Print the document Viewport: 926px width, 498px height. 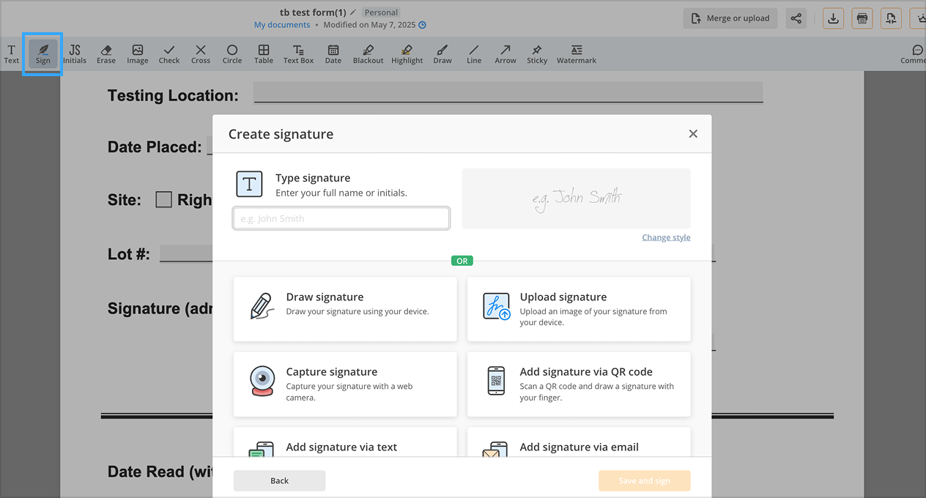click(862, 18)
